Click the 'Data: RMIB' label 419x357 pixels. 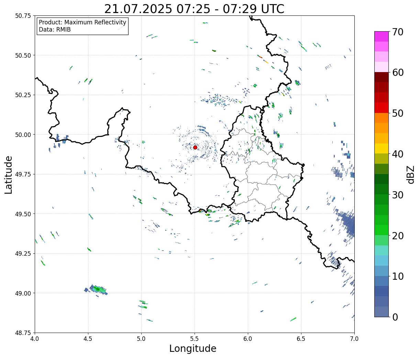click(55, 30)
